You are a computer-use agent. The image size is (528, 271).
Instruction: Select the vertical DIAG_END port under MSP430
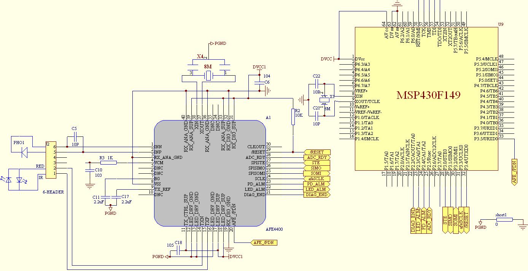coord(413,220)
